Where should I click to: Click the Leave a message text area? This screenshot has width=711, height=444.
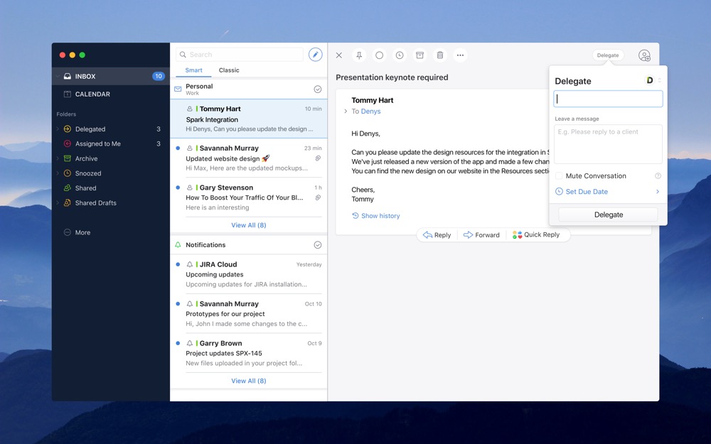(608, 144)
